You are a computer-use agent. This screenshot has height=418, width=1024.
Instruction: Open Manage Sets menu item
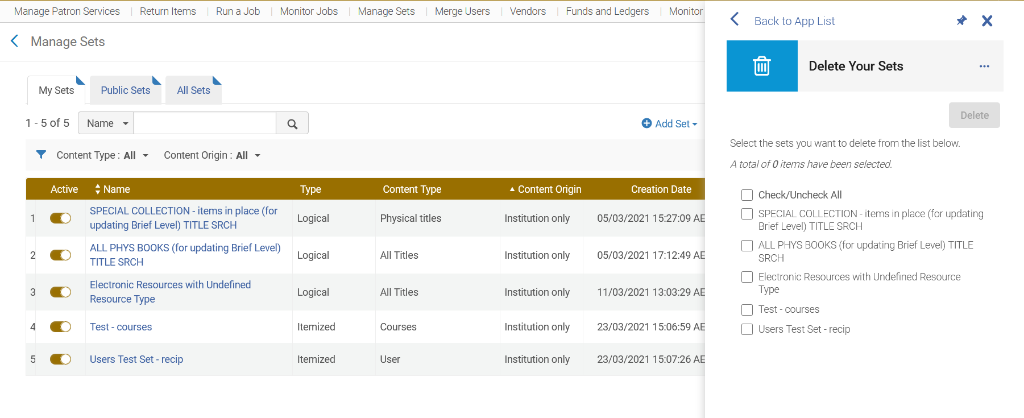(x=386, y=11)
